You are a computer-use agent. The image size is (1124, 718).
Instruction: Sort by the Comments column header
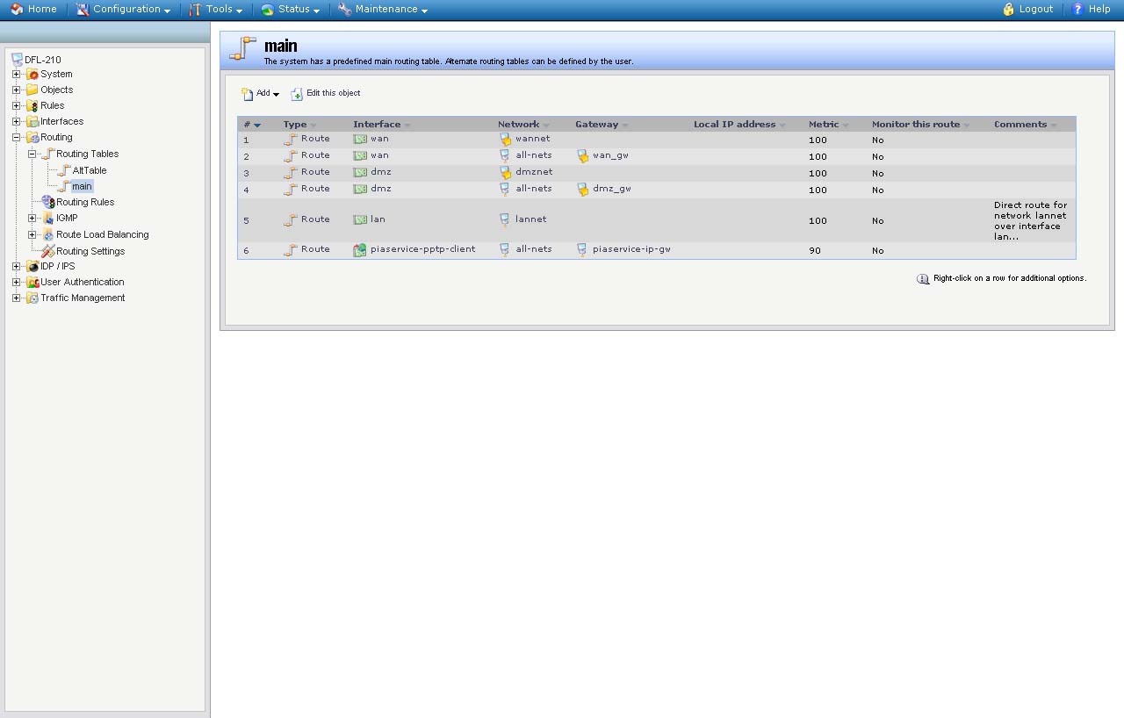1025,125
